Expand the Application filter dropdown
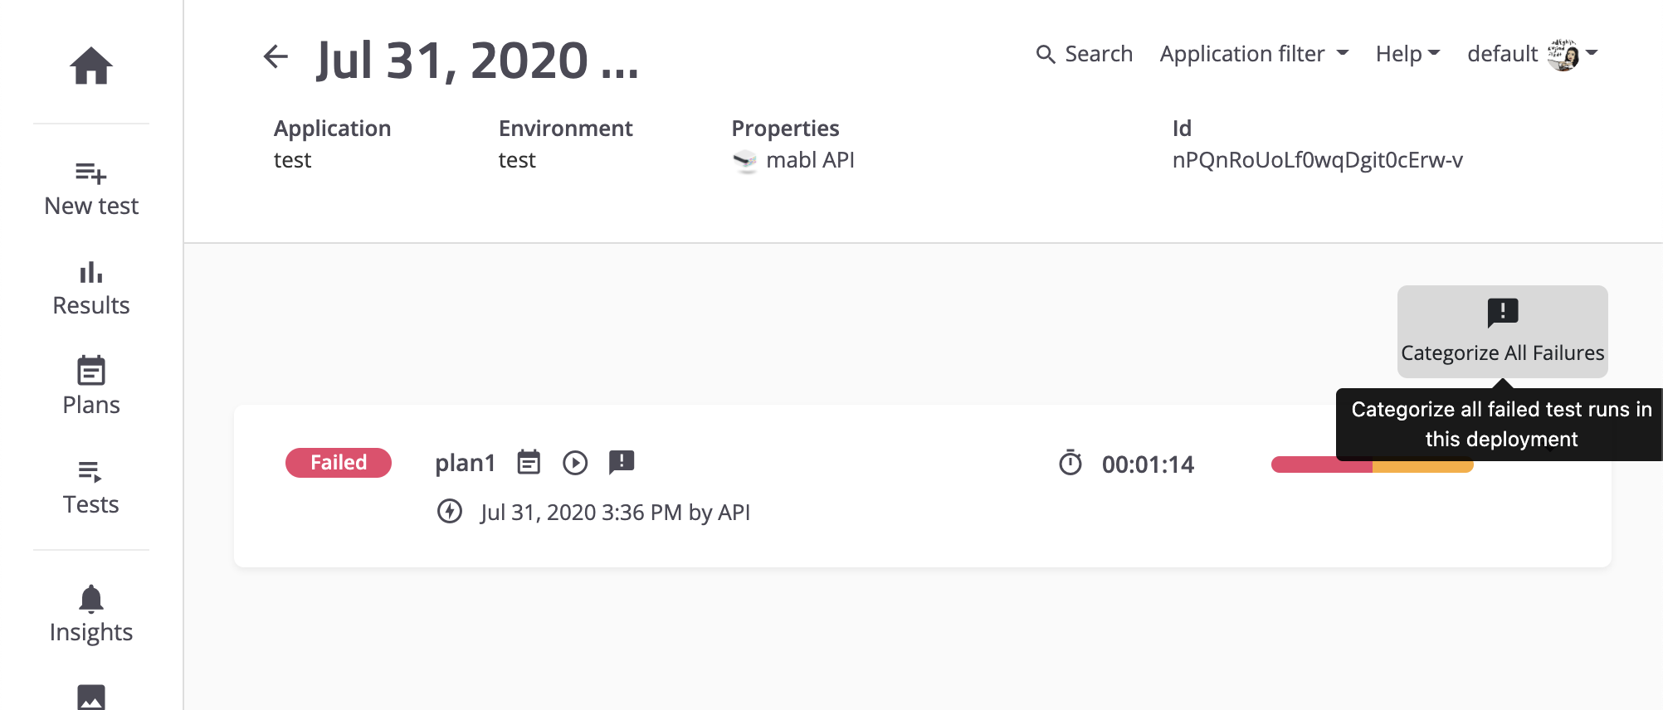 tap(1254, 54)
